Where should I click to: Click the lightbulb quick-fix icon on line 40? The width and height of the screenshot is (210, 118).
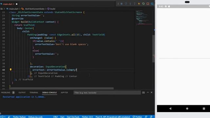(x=10, y=69)
